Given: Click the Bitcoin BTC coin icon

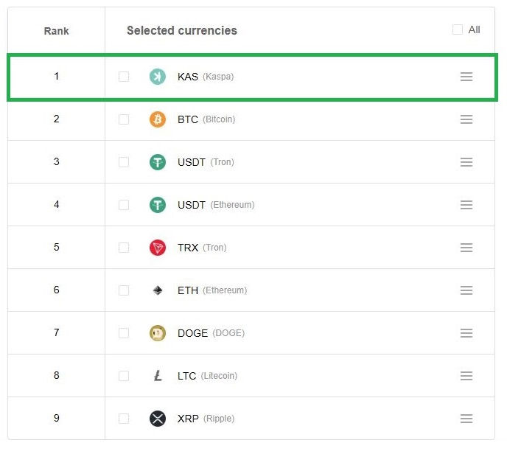Looking at the screenshot, I should [x=158, y=119].
